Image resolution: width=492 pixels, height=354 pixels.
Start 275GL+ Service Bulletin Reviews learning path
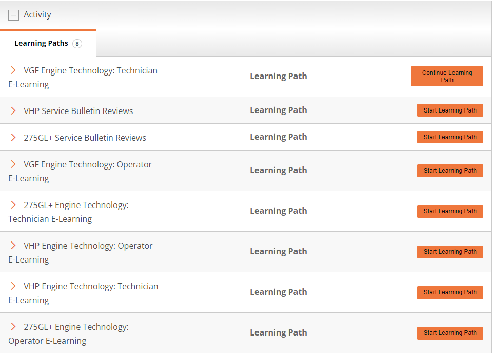(450, 137)
